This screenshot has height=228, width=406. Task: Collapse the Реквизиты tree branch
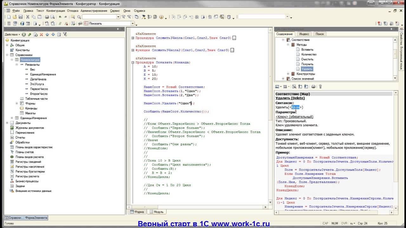click(x=16, y=65)
